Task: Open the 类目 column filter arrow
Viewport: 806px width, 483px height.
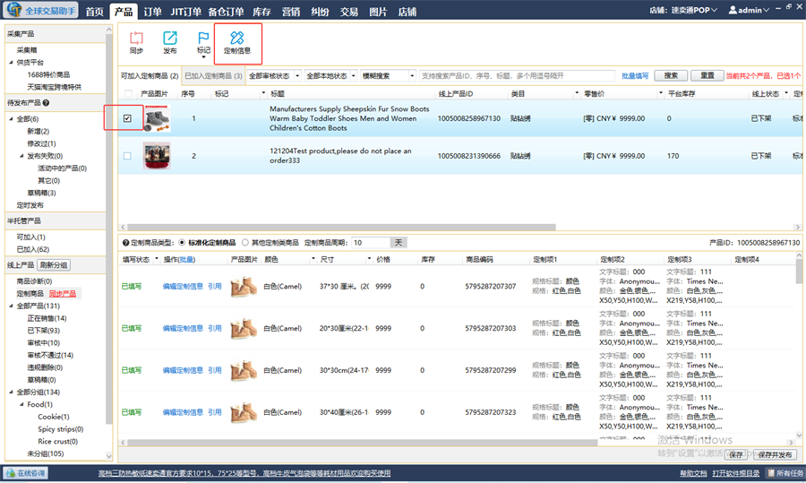Action: tap(577, 93)
